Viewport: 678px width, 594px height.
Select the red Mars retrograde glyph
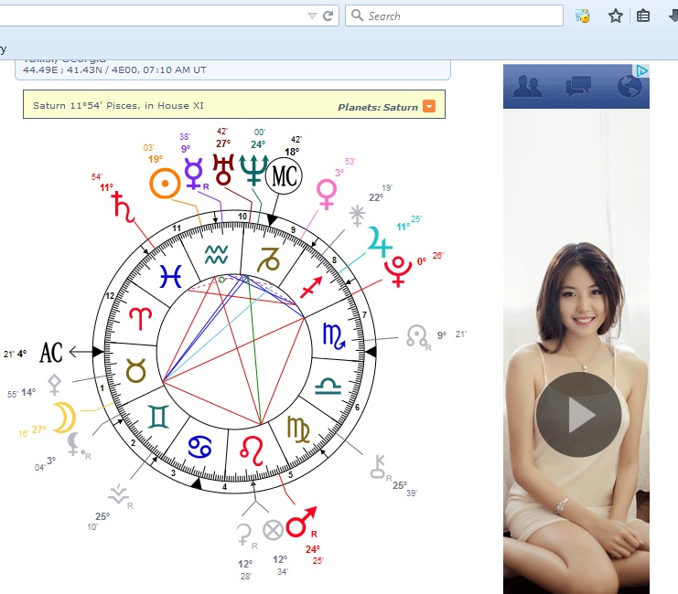[x=301, y=522]
